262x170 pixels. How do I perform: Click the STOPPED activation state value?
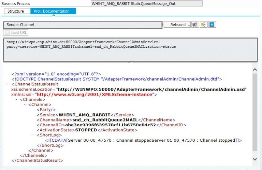pyautogui.click(x=86, y=130)
